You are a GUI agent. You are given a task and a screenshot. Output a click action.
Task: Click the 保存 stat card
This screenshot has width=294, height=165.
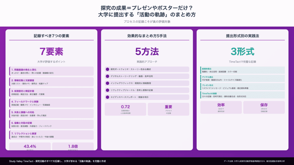point(264,107)
